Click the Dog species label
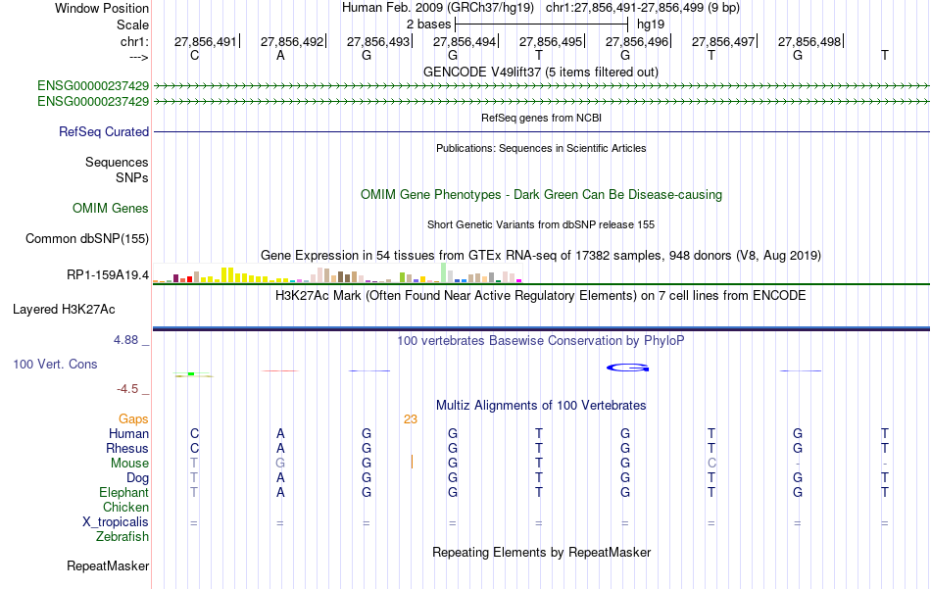 (x=137, y=478)
